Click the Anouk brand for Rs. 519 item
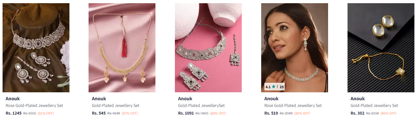The image size is (416, 120). coord(271,99)
